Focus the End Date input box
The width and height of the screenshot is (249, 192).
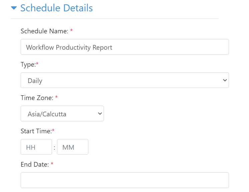click(125, 180)
